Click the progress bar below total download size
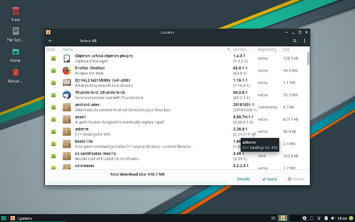Screen dimensions: 355x222 point(138,183)
